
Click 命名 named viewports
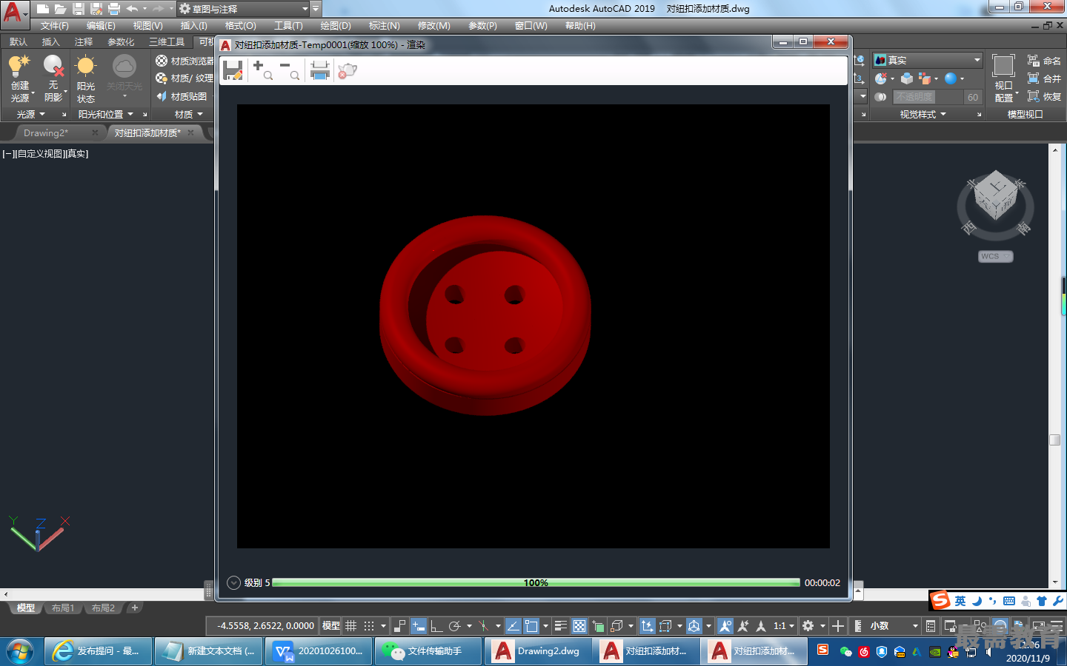[x=1044, y=61]
